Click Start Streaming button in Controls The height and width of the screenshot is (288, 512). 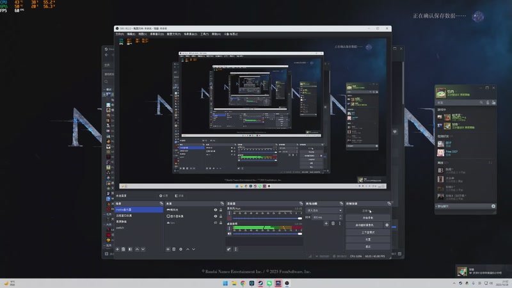pyautogui.click(x=367, y=211)
